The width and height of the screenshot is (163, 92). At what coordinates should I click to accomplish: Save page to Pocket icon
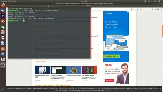138,9
